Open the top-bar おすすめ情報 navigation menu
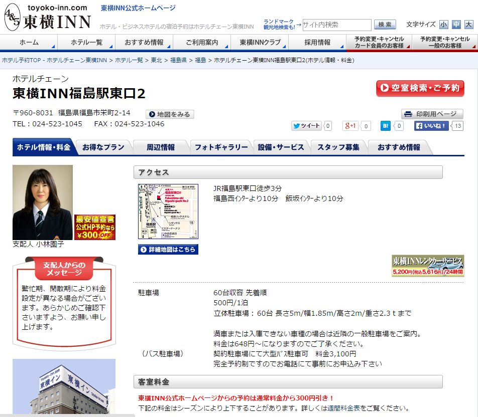Viewport: 478px width, 417px height. click(144, 42)
